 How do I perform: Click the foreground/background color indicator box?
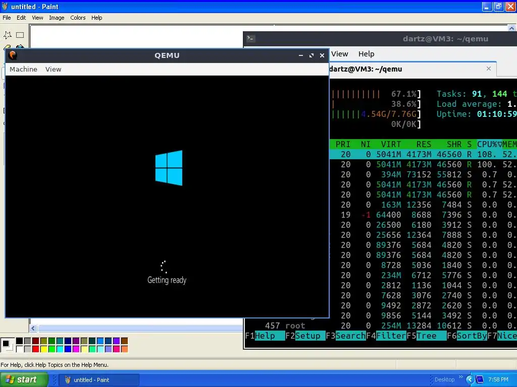click(x=7, y=345)
